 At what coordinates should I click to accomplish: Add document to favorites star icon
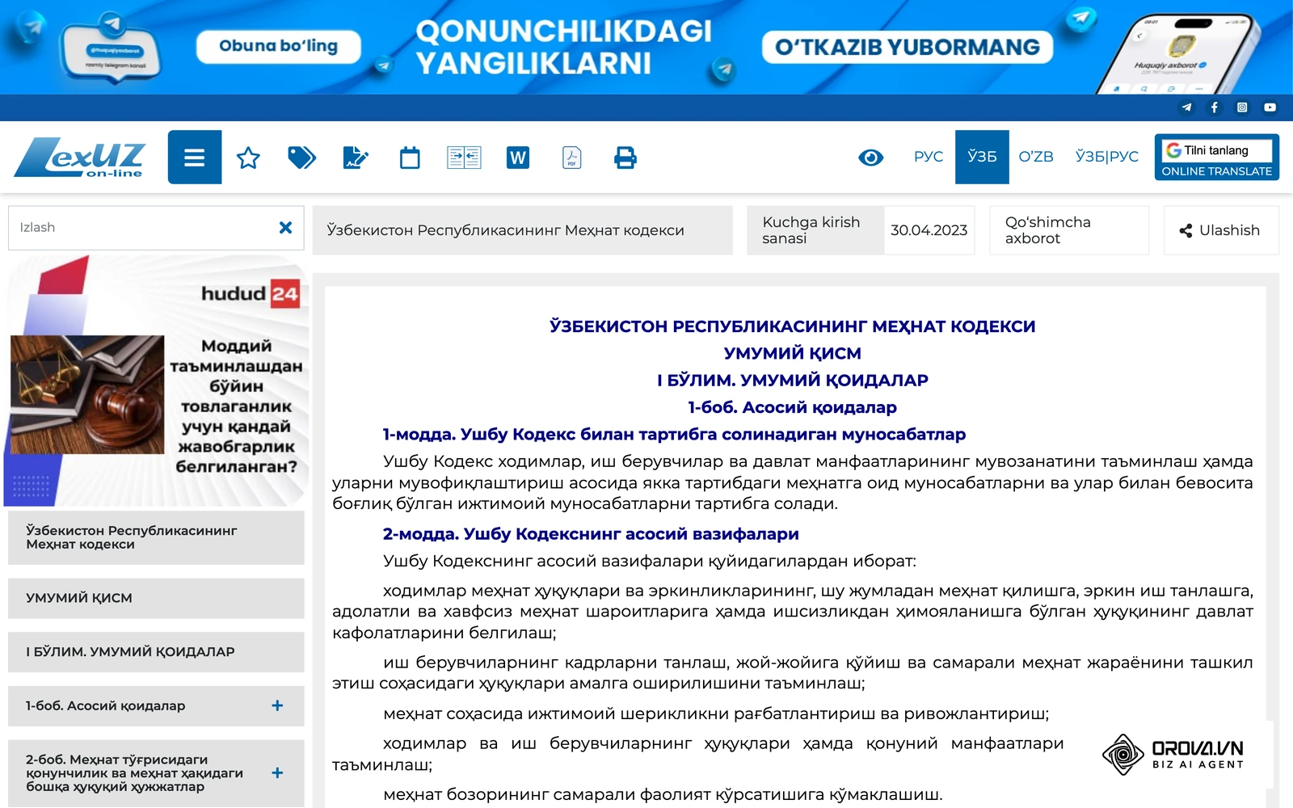248,158
